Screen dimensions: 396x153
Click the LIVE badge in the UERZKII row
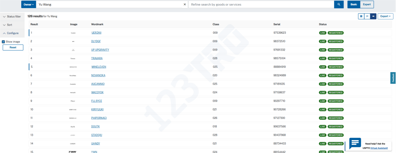pos(323,33)
